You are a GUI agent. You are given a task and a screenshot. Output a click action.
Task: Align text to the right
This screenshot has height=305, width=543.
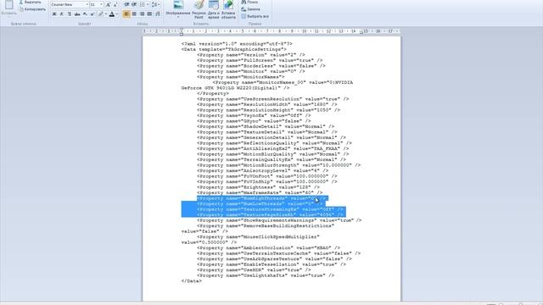[x=142, y=14]
